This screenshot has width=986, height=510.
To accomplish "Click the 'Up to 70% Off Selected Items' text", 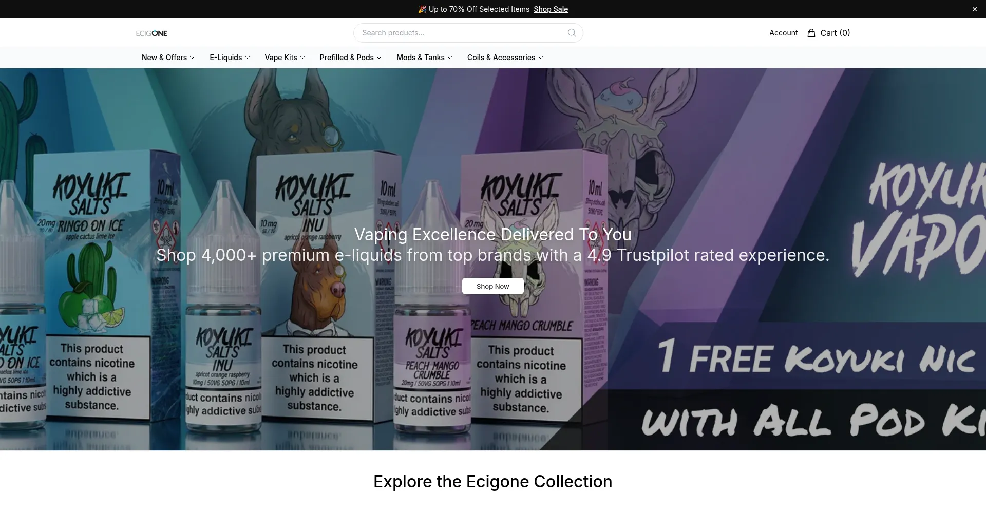I will click(x=479, y=9).
